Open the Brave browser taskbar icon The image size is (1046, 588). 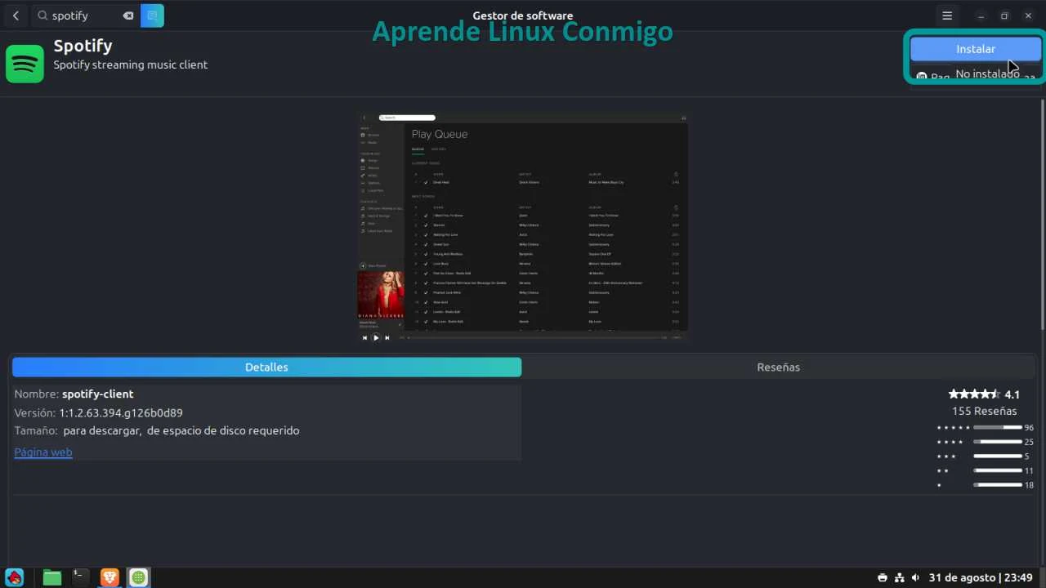click(110, 577)
